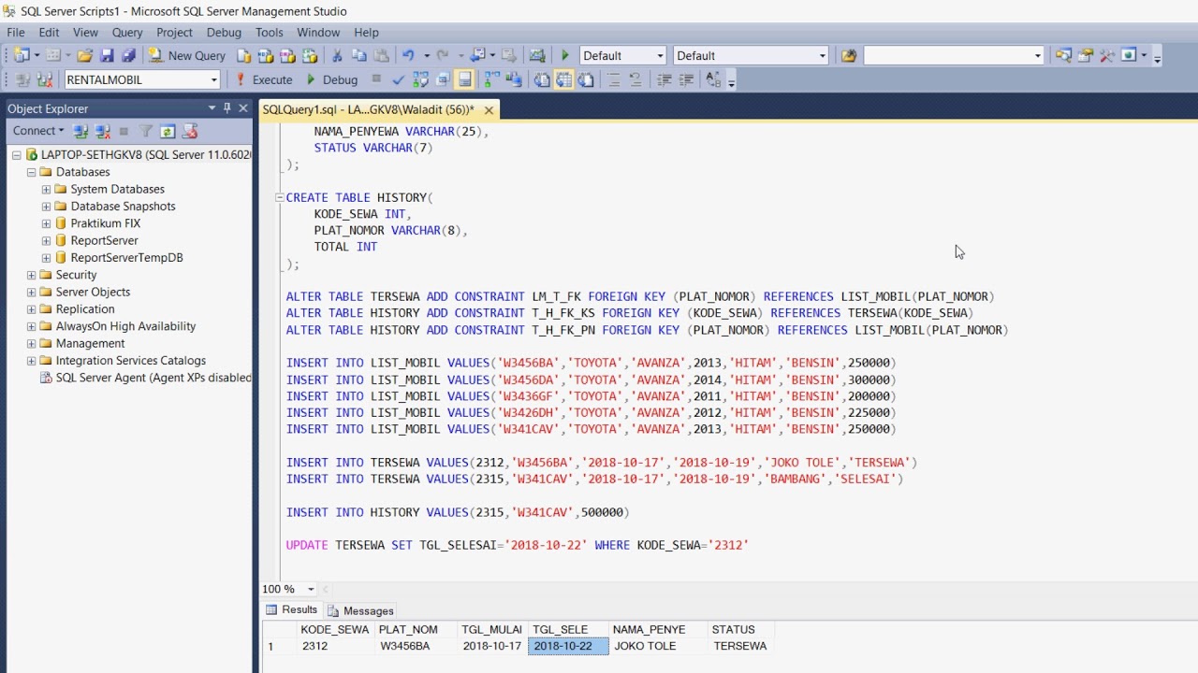
Task: Click the Open File folder icon
Action: (x=84, y=56)
